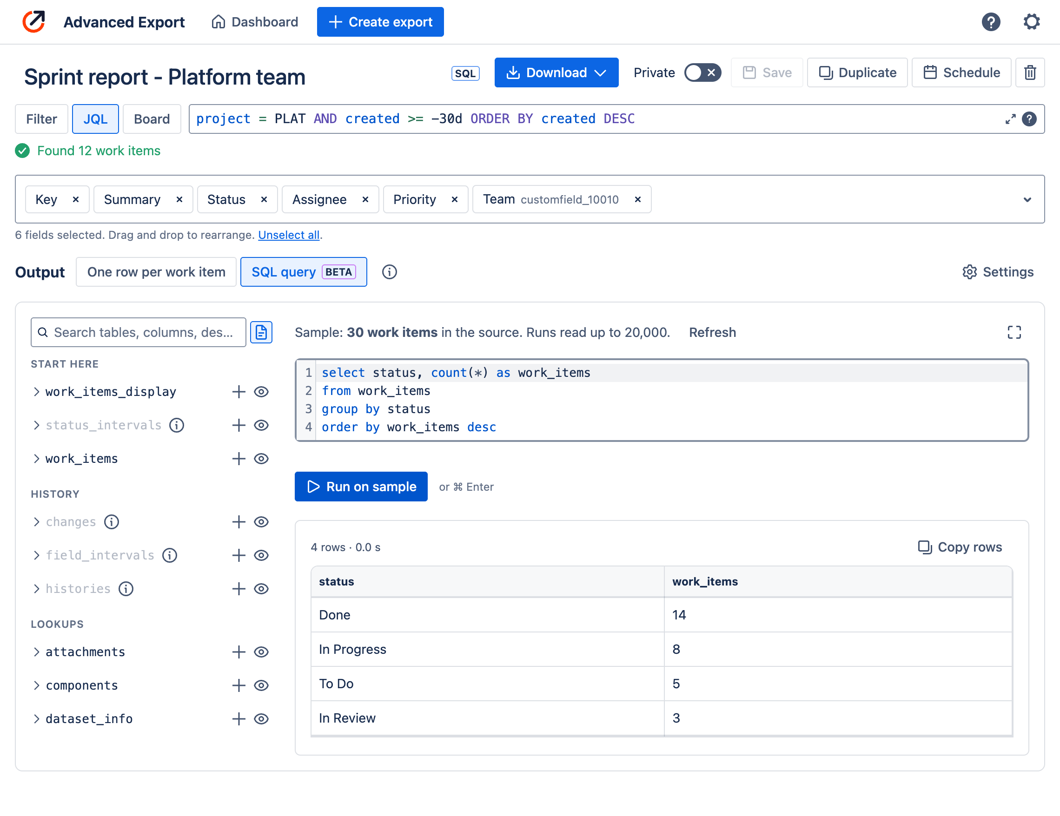Preview work_items_display with eye icon
1060x816 pixels.
click(x=261, y=392)
